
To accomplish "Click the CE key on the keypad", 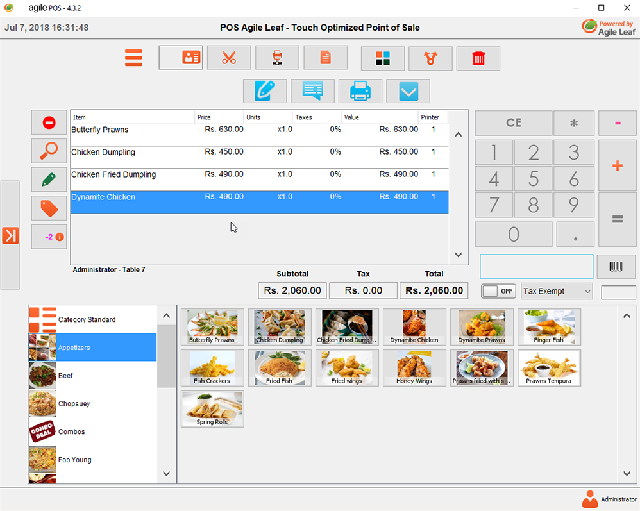I will click(514, 123).
